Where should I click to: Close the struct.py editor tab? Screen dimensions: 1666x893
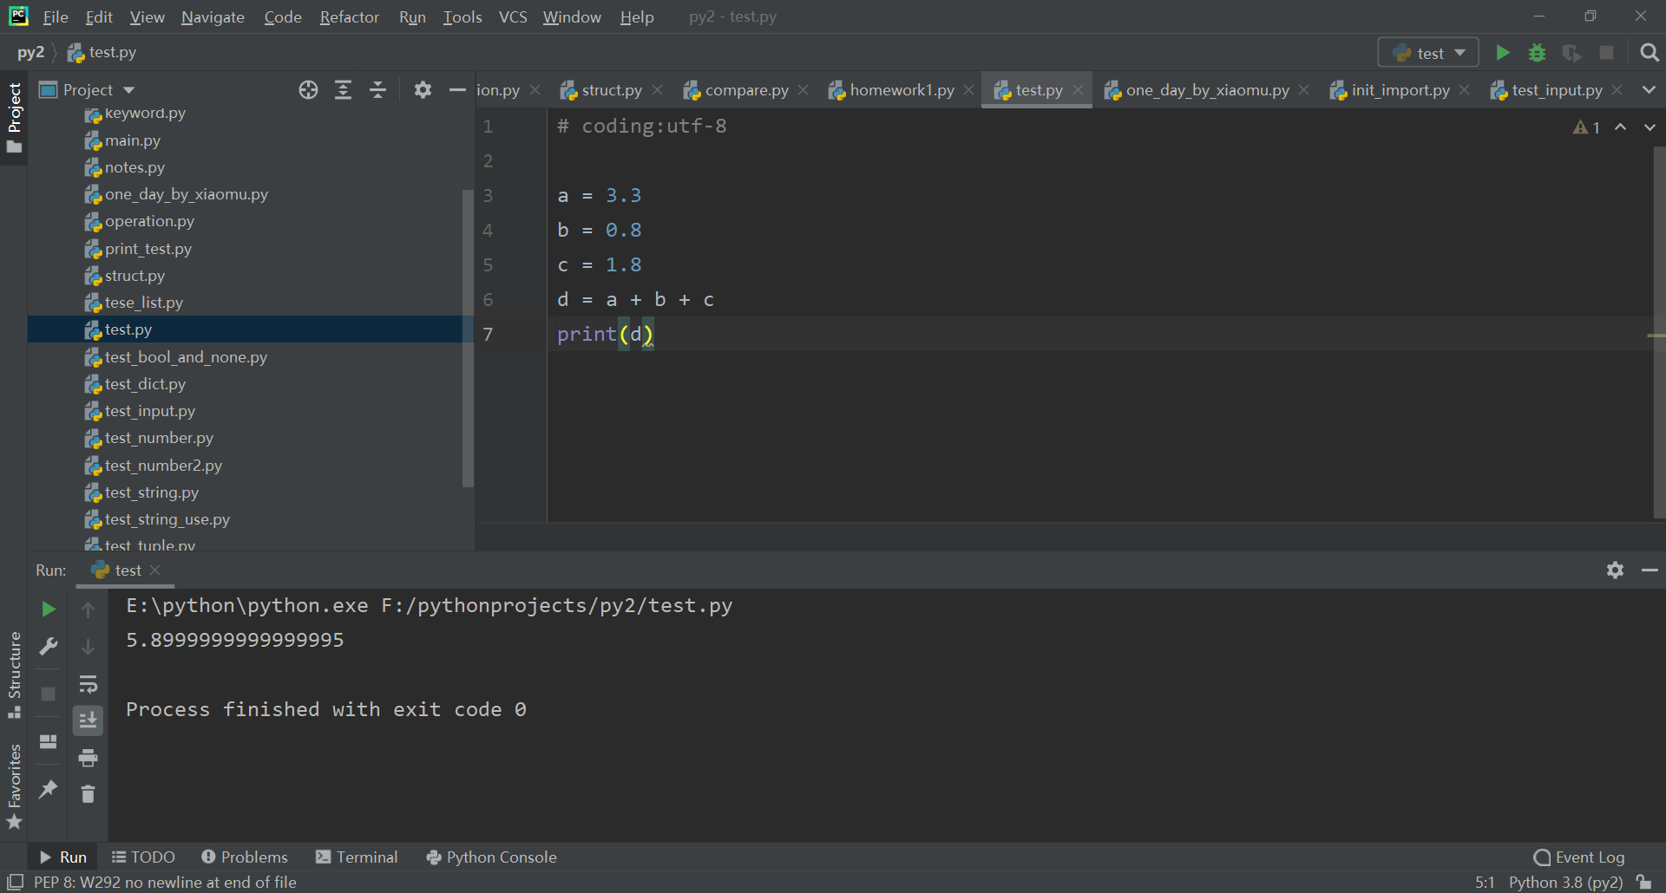(658, 90)
